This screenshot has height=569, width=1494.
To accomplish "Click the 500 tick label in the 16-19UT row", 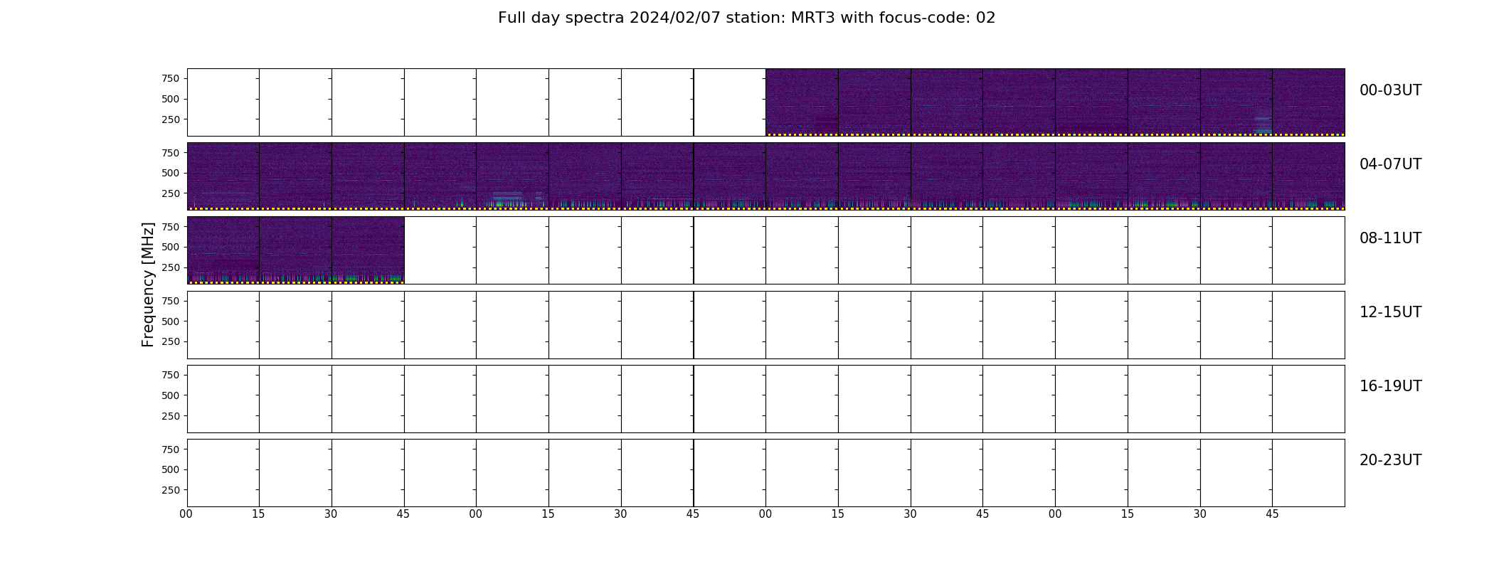I will pos(171,395).
